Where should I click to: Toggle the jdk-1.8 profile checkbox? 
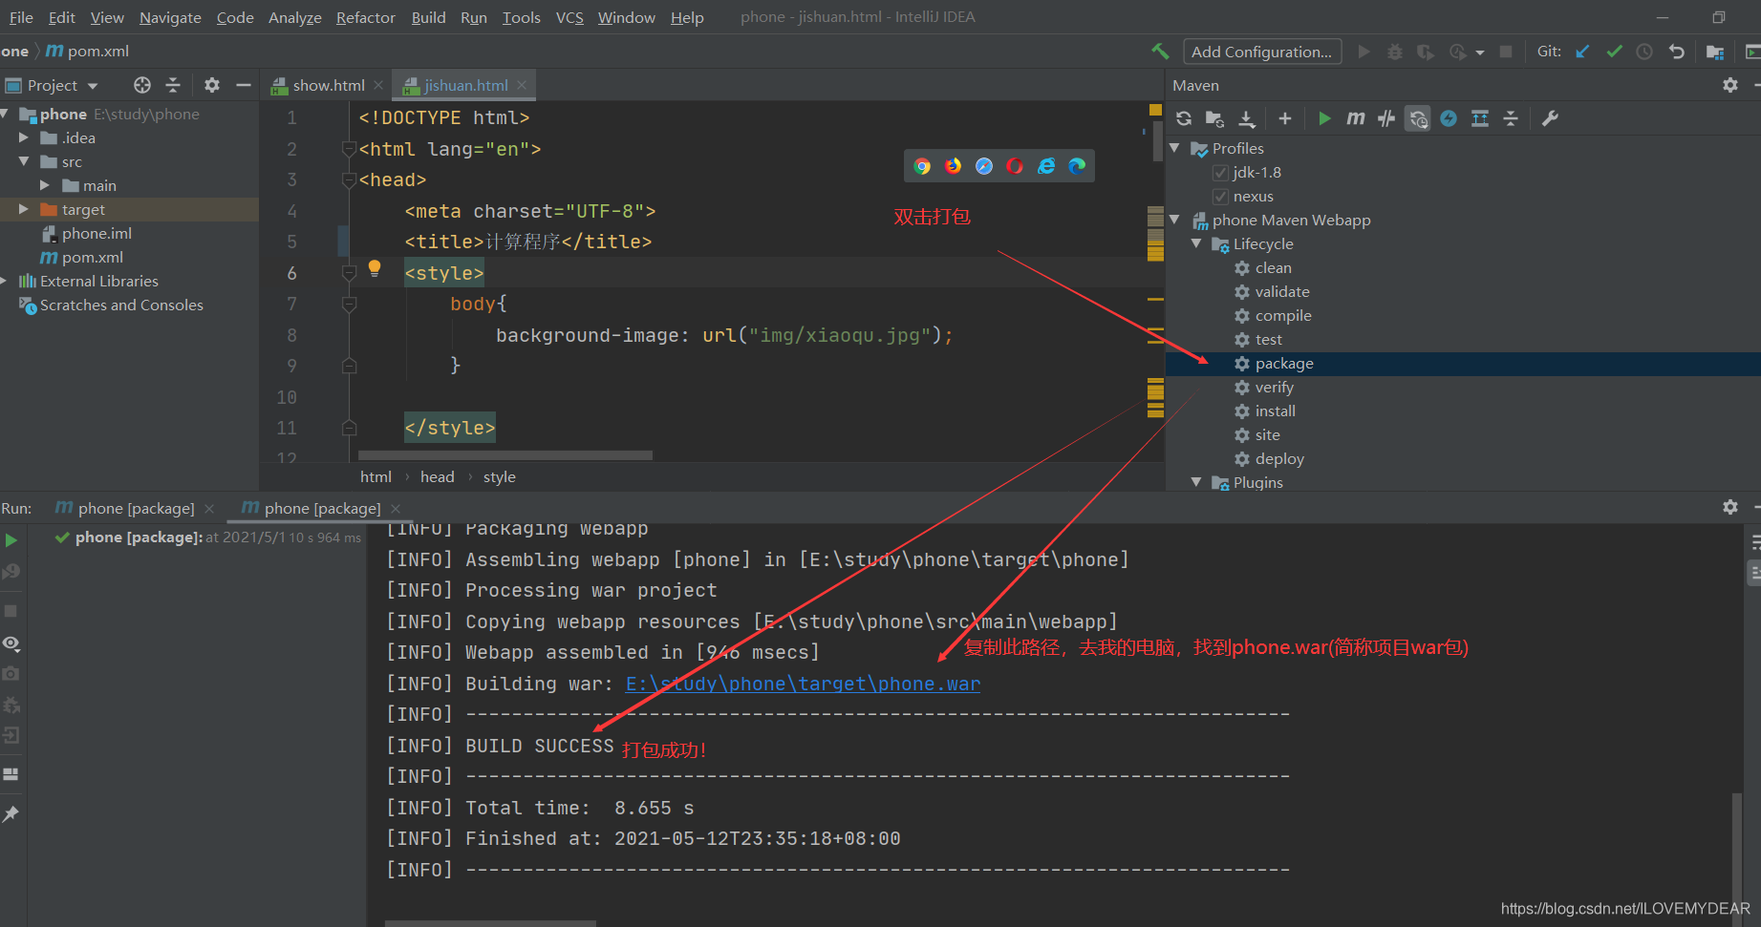(1220, 173)
